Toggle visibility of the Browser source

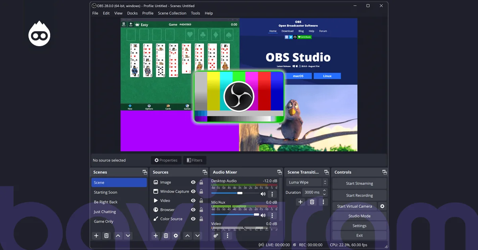193,210
